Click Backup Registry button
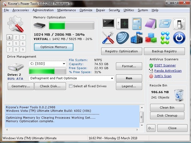Viewport: 191px width, 143px height. click(164, 51)
